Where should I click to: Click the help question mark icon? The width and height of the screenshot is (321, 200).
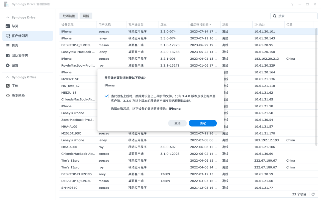tap(292, 4)
